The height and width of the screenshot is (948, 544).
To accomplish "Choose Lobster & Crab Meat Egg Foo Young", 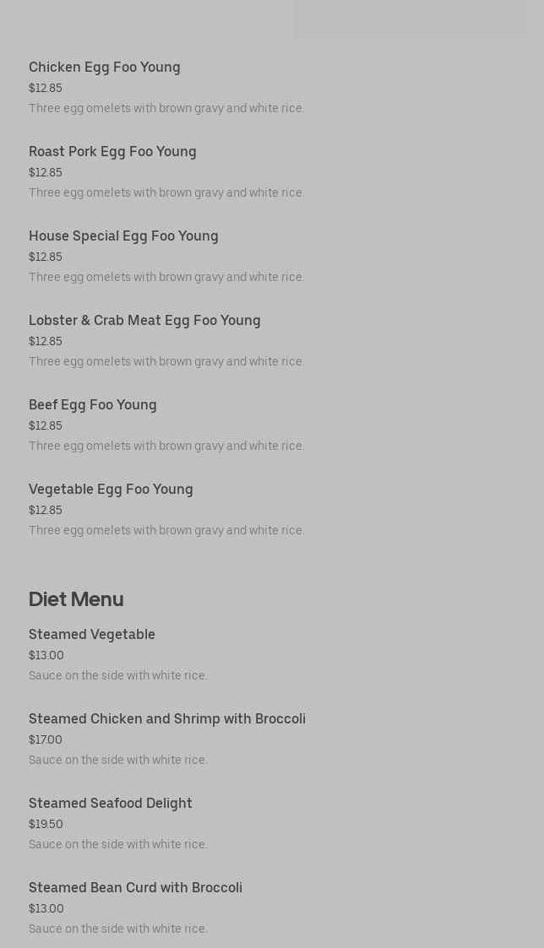I will coord(144,321).
